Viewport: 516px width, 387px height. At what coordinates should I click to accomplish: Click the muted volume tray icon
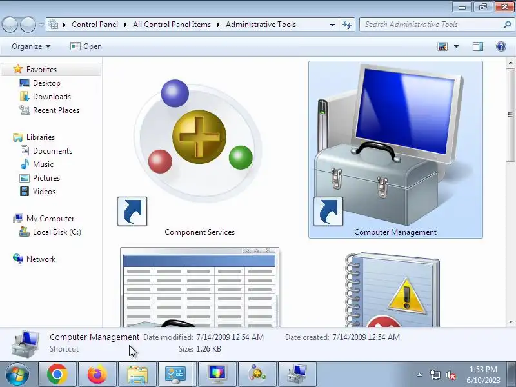tap(450, 375)
